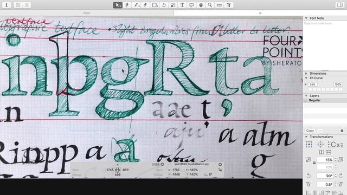Click last Fit Curve preset square

(x=340, y=90)
